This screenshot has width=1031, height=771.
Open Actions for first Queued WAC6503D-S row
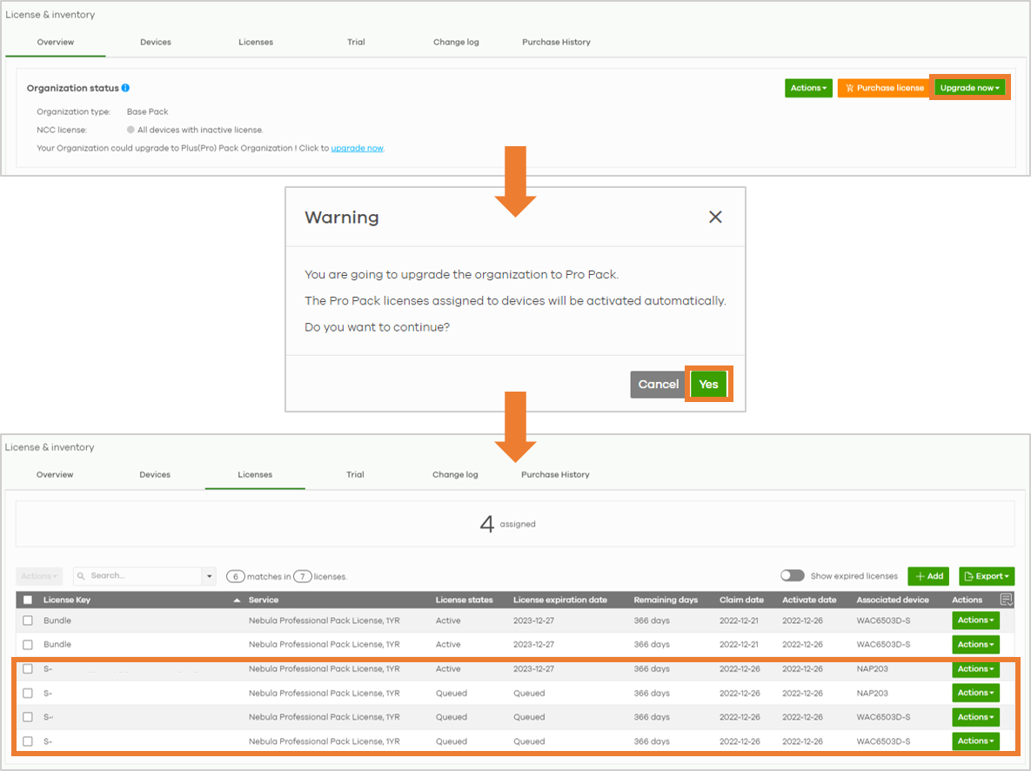click(975, 717)
